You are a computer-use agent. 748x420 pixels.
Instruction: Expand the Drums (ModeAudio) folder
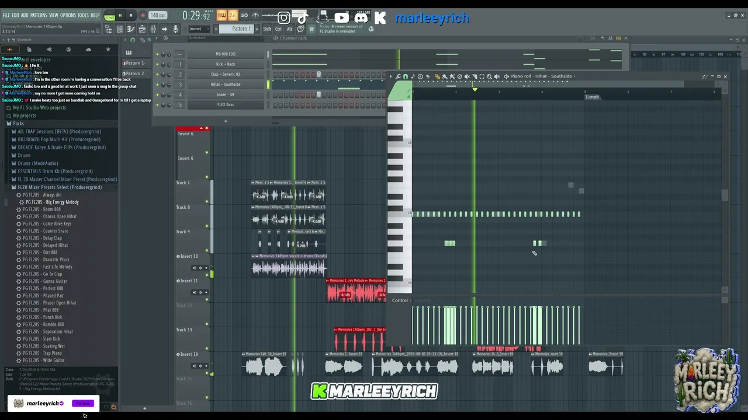click(36, 163)
